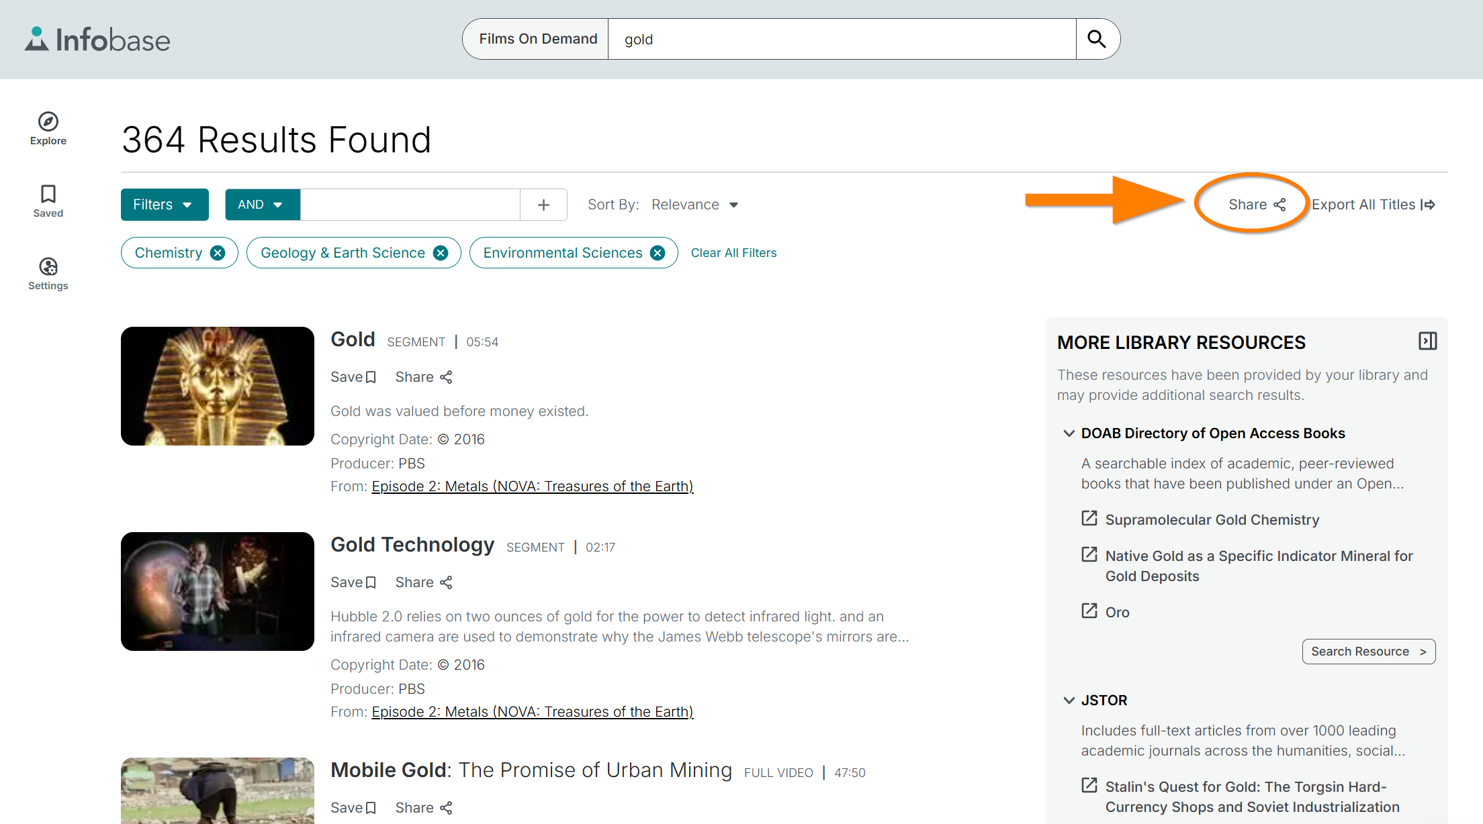Share the Gold segment
The width and height of the screenshot is (1483, 824).
point(424,377)
